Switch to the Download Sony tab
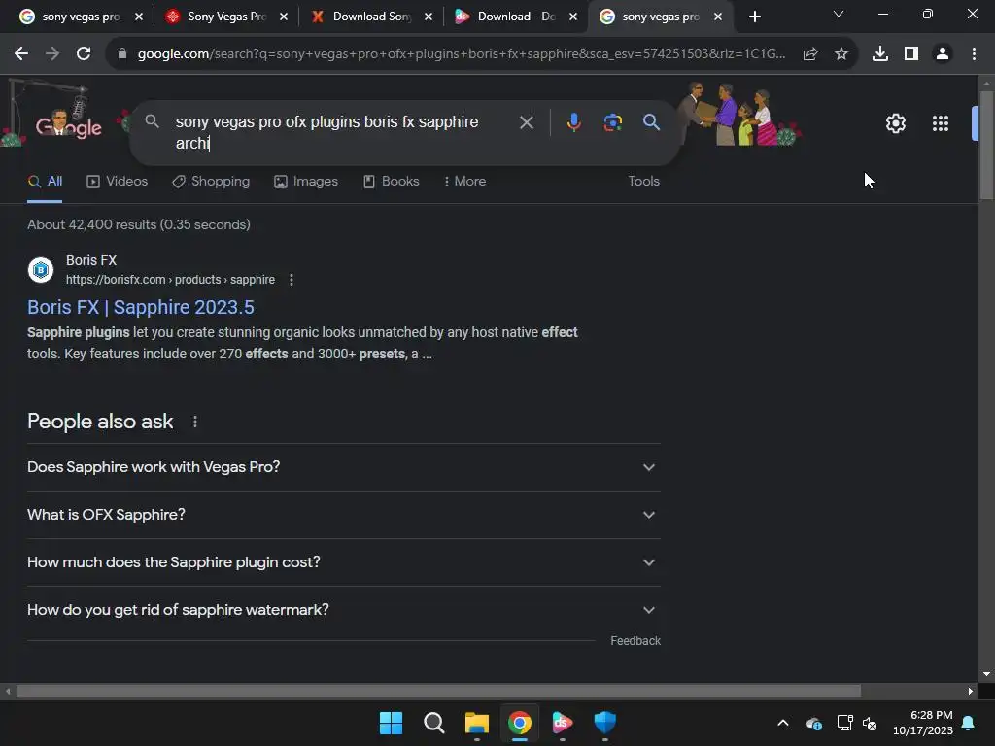 tap(372, 17)
